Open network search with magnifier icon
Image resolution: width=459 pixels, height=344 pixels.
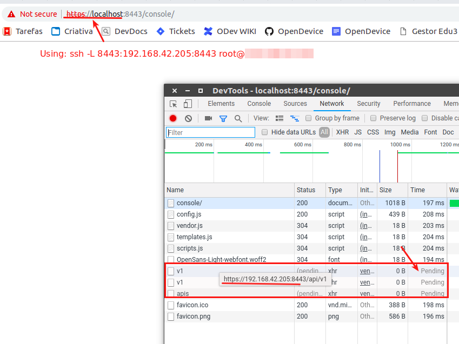pos(238,118)
